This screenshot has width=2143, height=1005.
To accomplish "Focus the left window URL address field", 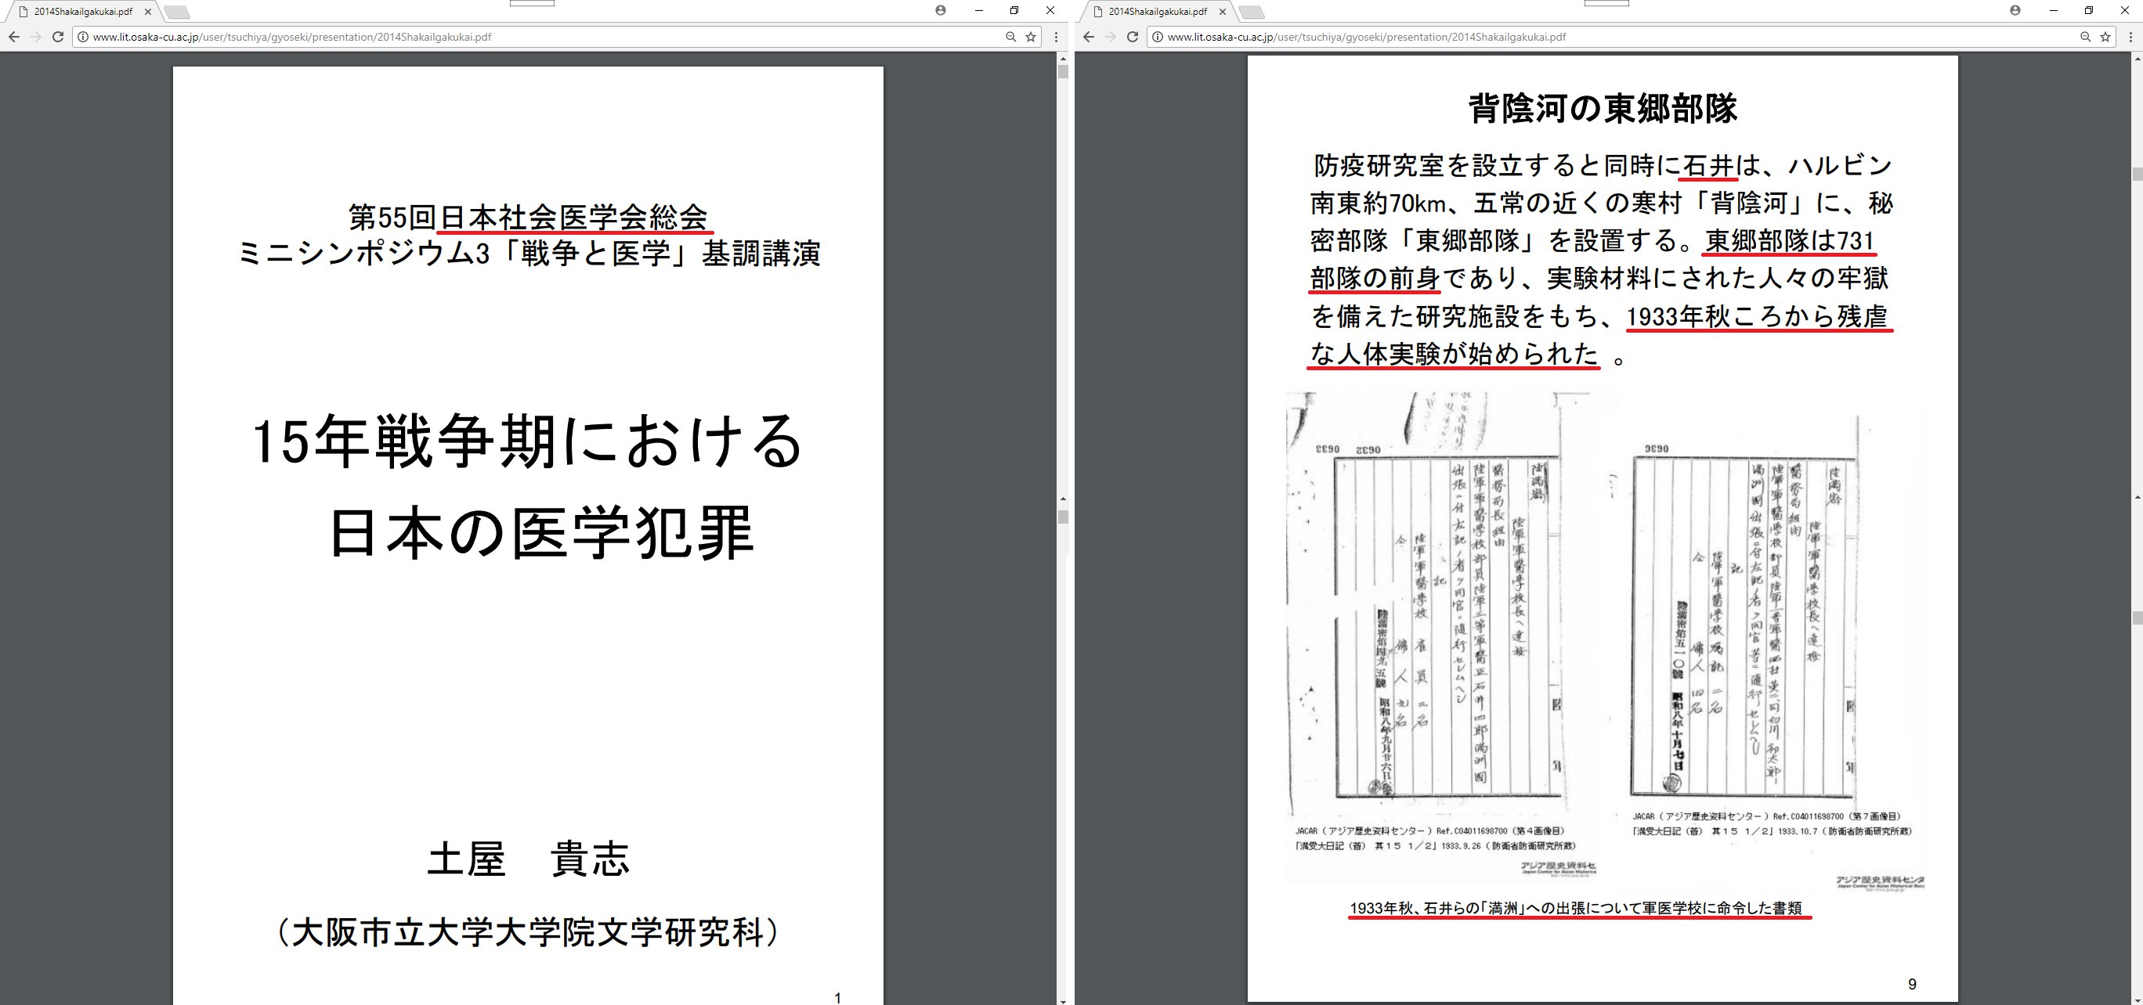I will tap(540, 37).
